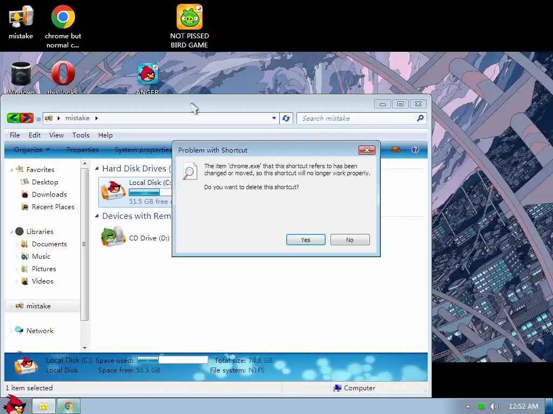Collapse the Hard Disk Drives group
Image resolution: width=553 pixels, height=414 pixels.
(x=97, y=169)
